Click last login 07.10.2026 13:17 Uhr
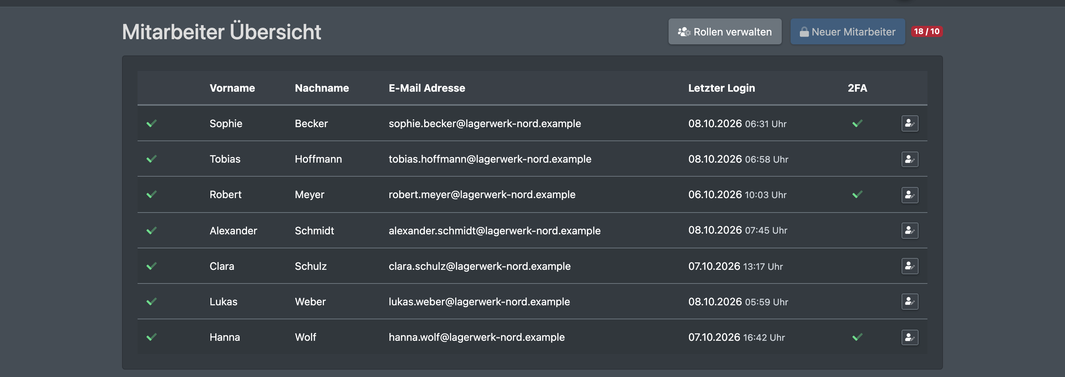1065x377 pixels. coord(735,266)
